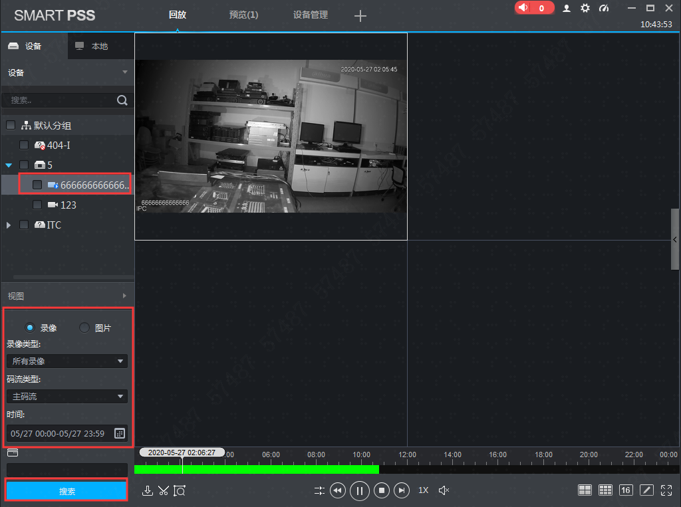Open the 设备 section dropdown arrow
681x507 pixels.
pyautogui.click(x=124, y=72)
